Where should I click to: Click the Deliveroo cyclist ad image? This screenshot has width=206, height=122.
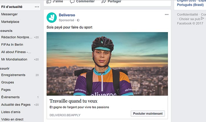[107, 64]
